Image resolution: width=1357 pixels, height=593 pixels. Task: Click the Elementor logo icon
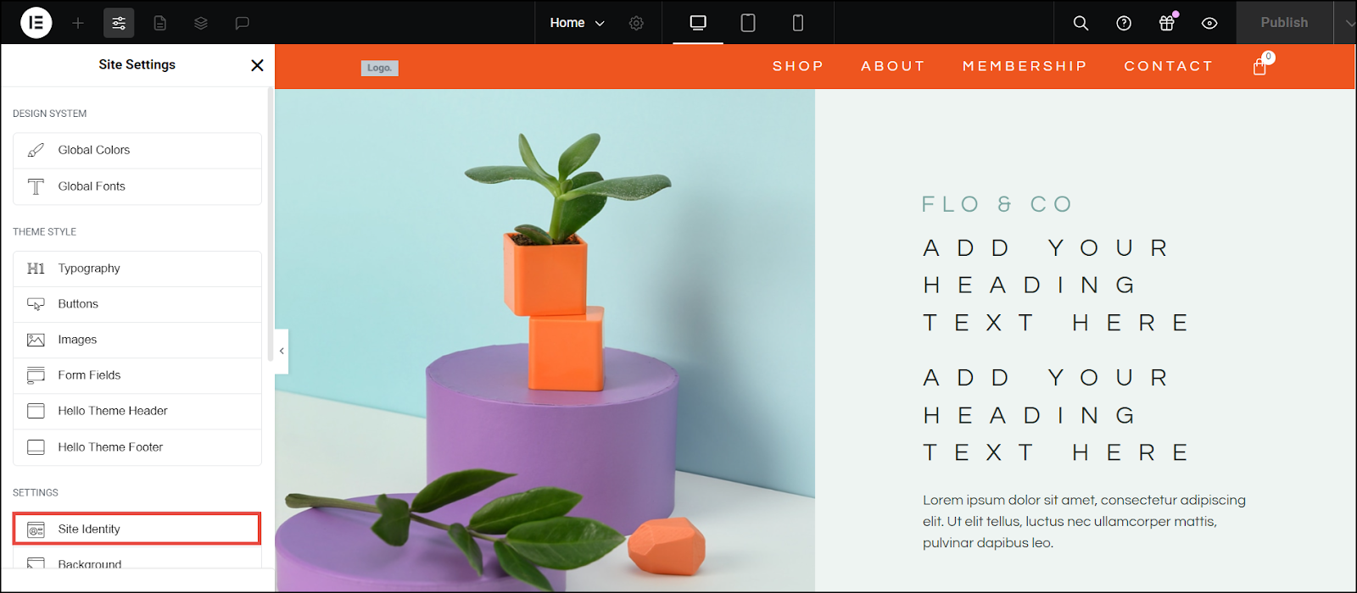(36, 23)
